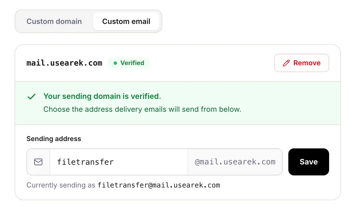Click 'Choose the address delivery emails' description
355x223 pixels.
(x=142, y=109)
